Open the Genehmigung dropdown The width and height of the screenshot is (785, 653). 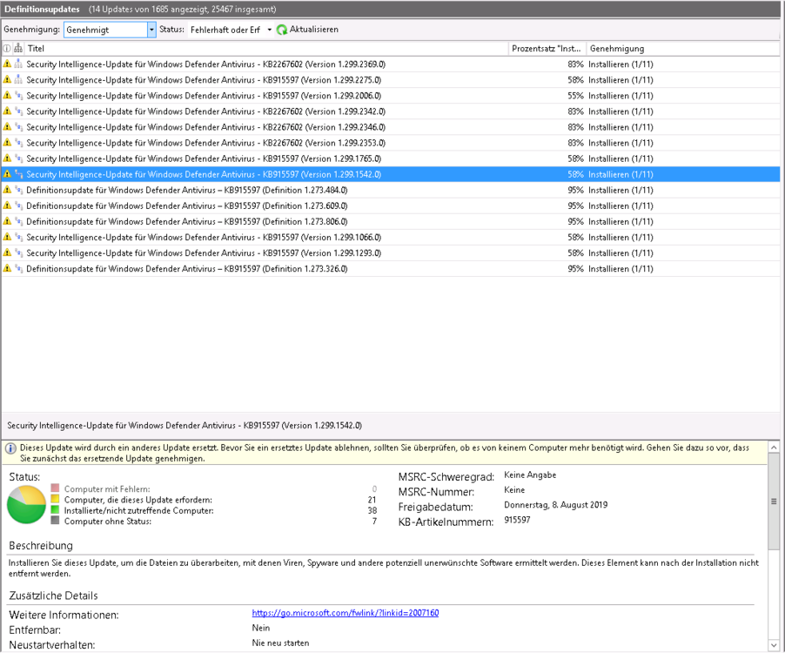click(x=151, y=30)
